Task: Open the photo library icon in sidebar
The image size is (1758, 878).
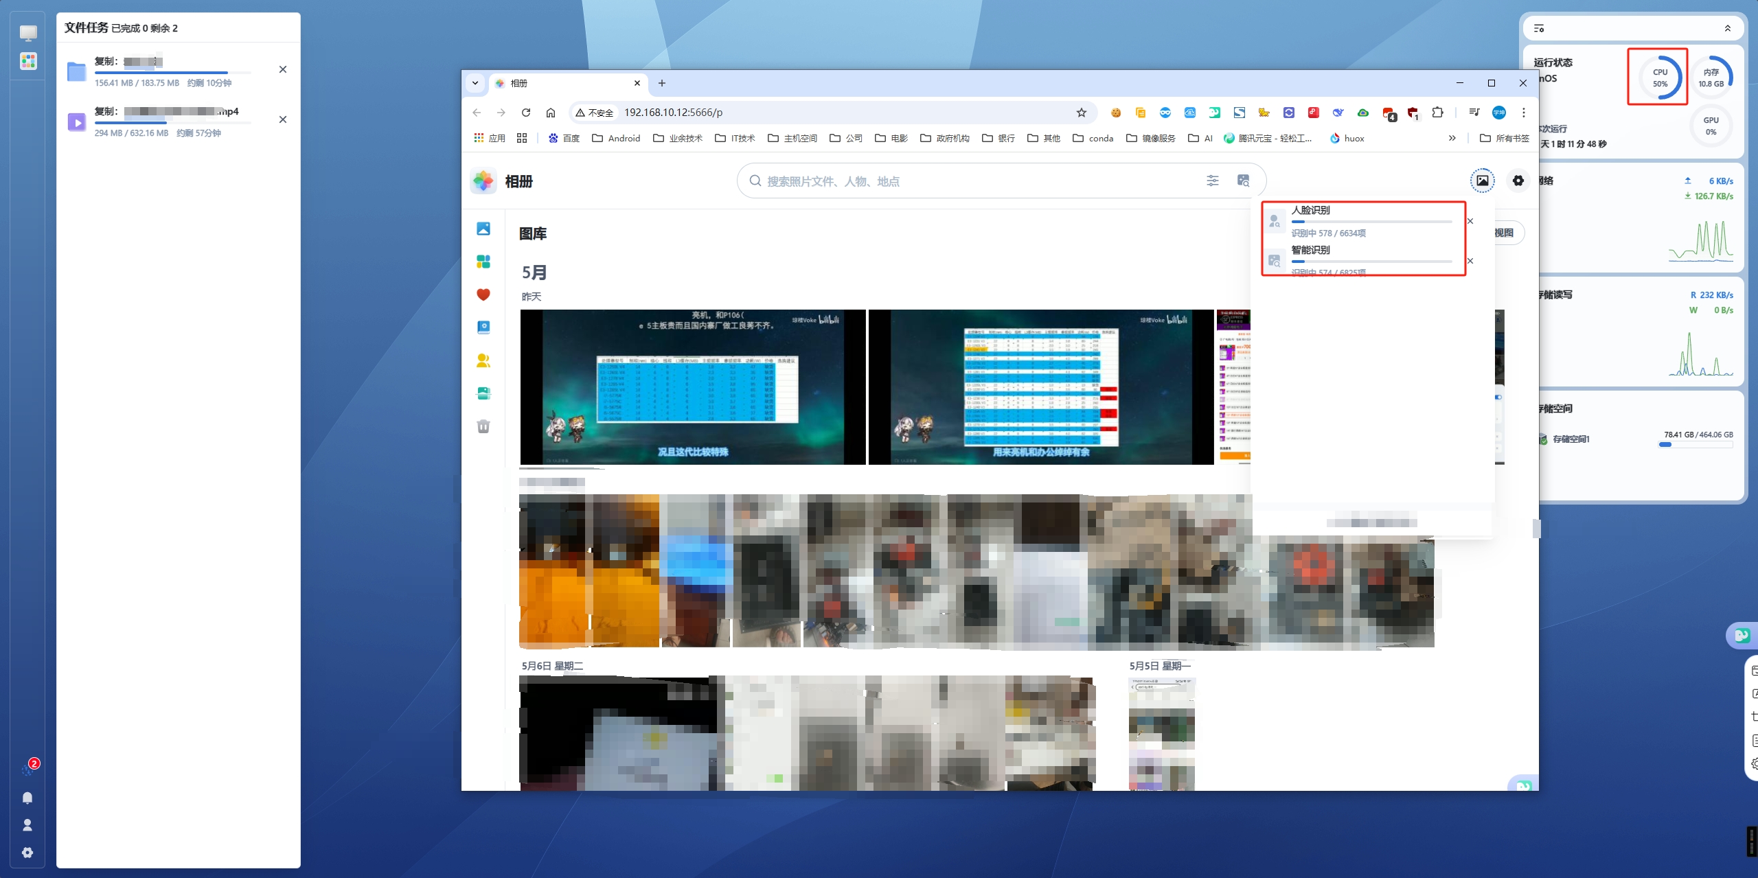Action: pos(483,229)
